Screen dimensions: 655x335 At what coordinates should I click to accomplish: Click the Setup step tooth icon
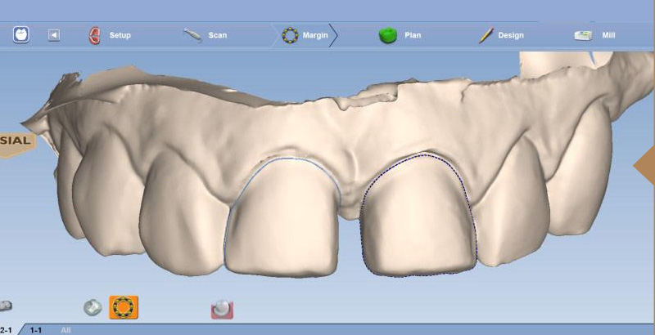(x=94, y=35)
